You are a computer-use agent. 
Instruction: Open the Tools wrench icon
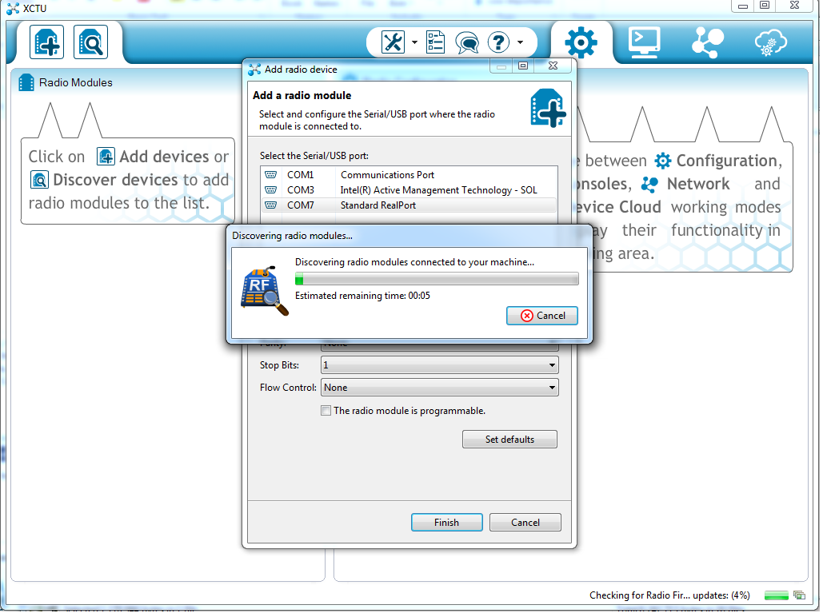click(x=394, y=42)
